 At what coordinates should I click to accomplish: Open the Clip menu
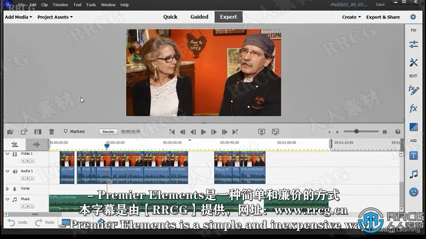pyautogui.click(x=44, y=5)
